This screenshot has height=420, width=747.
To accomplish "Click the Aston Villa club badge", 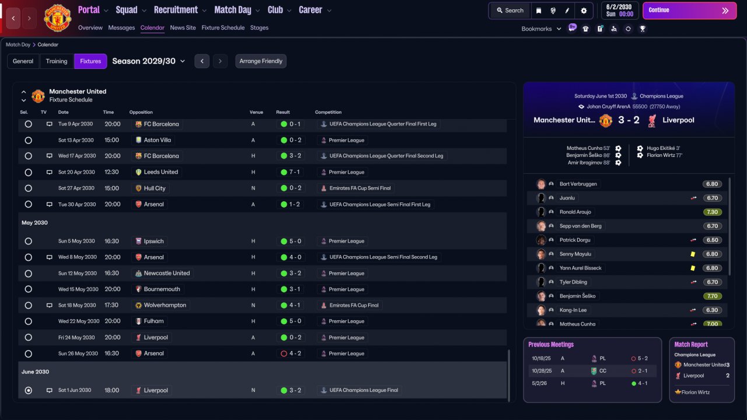I will pyautogui.click(x=138, y=140).
